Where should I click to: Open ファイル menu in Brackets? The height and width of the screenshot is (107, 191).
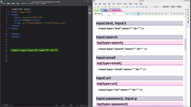[3, 4]
